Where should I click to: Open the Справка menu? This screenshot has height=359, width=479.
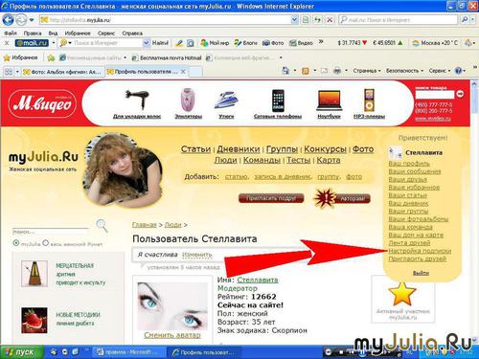coord(132,34)
